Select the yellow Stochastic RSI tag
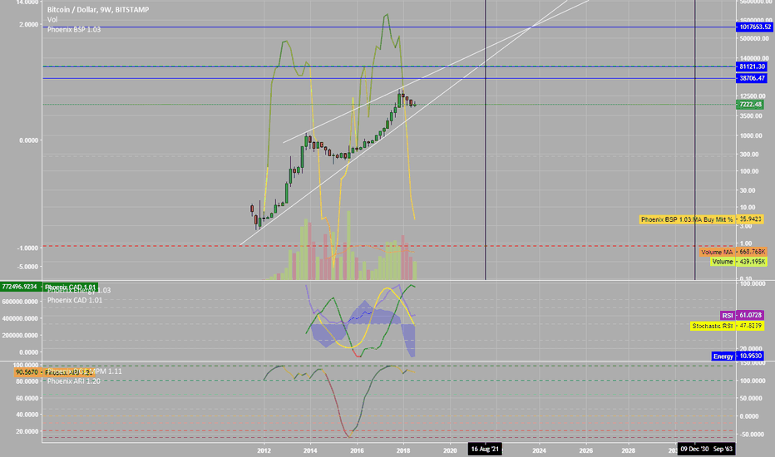 [713, 326]
